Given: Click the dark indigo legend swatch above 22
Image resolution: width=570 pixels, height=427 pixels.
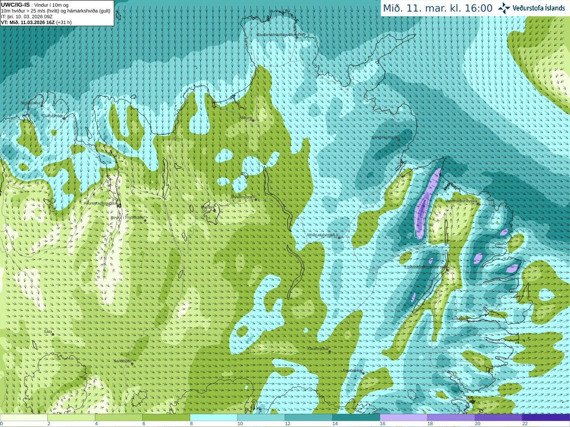Looking at the screenshot, I should pyautogui.click(x=546, y=418).
